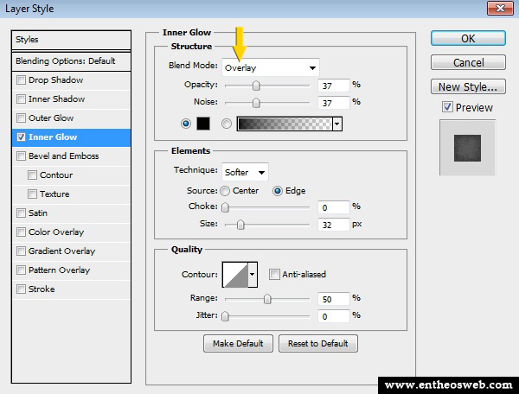Close the Layer Style dialog

click(x=497, y=10)
